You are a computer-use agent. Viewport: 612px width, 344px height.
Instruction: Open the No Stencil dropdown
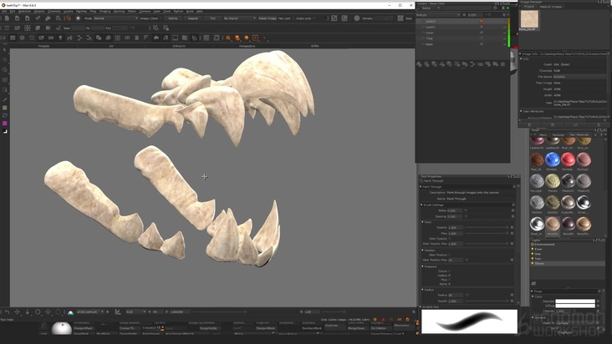[x=239, y=18]
